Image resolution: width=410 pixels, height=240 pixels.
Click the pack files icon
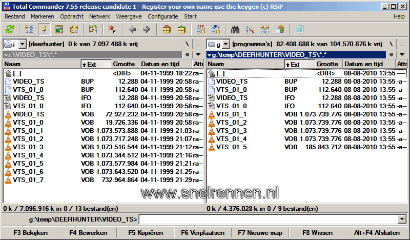(x=167, y=29)
